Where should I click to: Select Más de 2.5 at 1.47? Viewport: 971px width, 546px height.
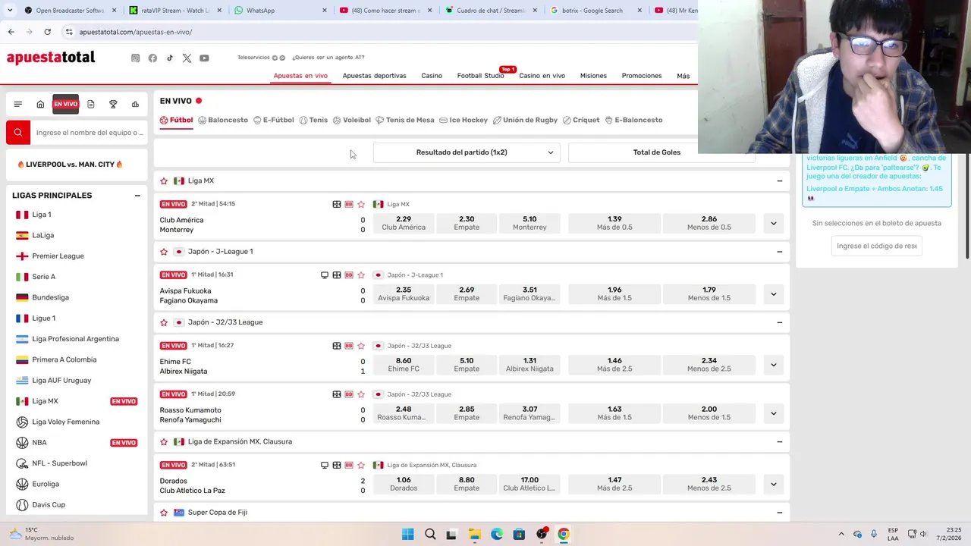tap(614, 484)
